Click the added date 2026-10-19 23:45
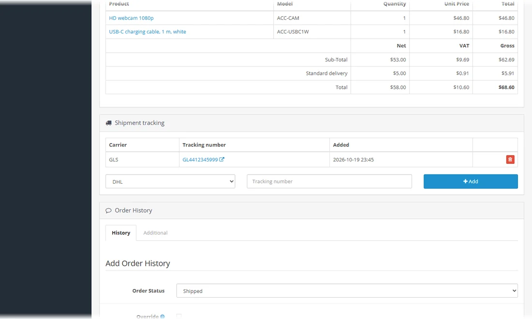This screenshot has height=319, width=532. point(353,159)
